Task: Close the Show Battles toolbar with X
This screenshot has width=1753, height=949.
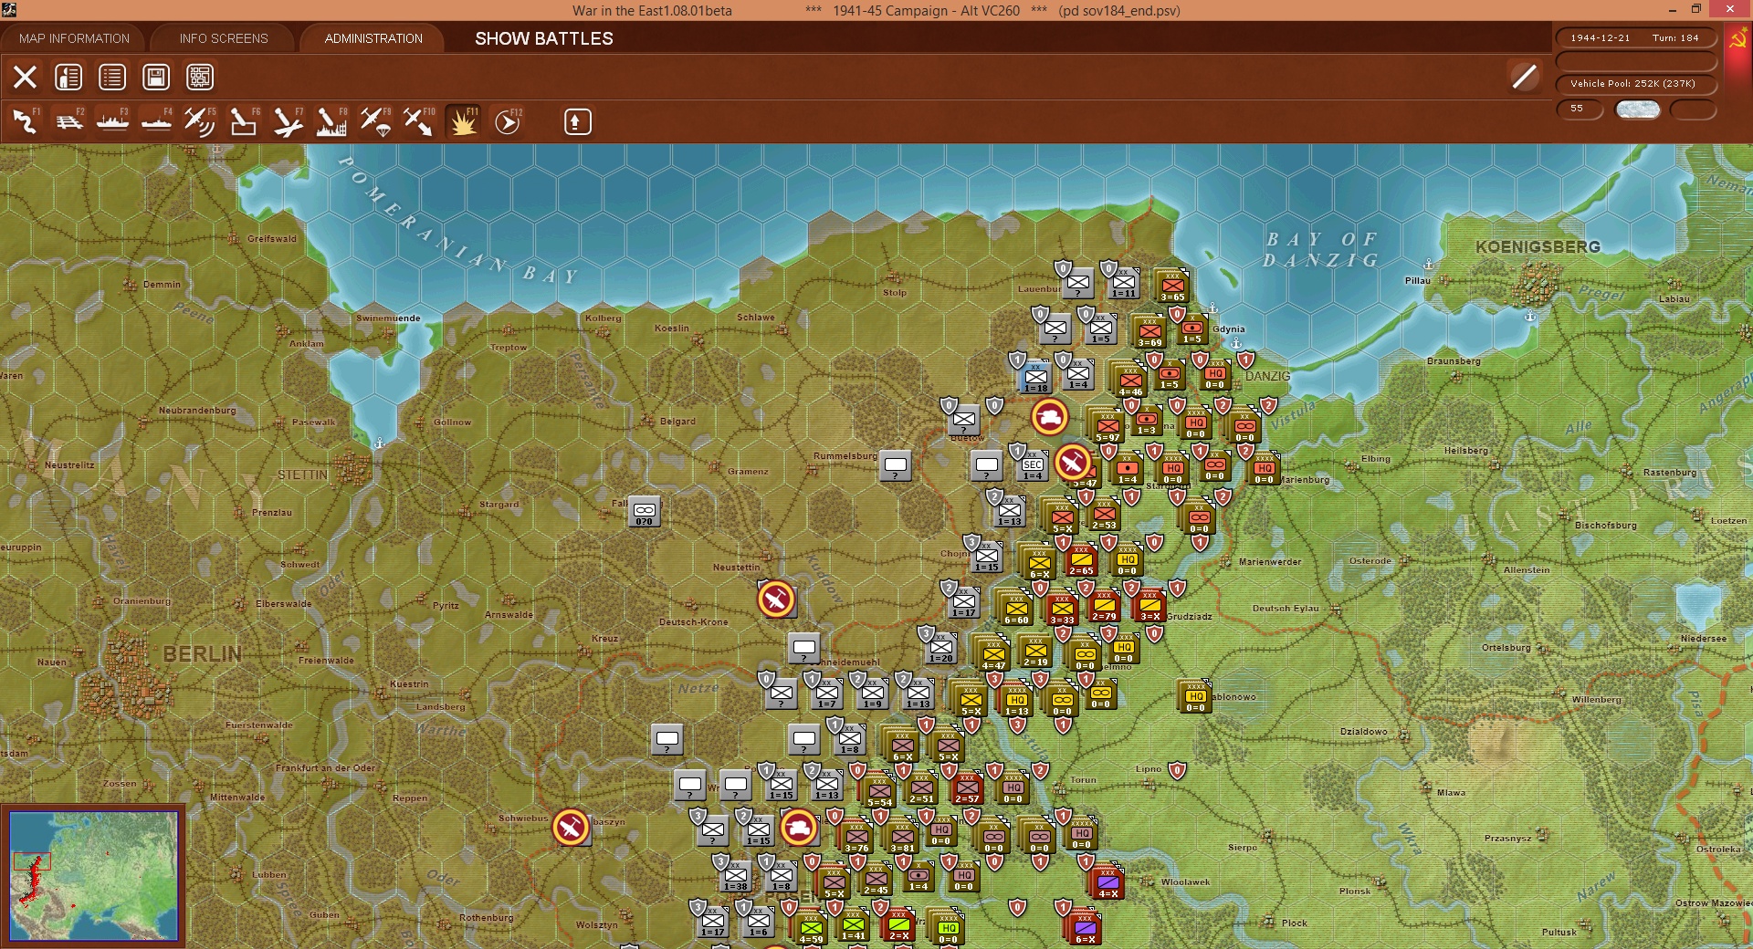Action: click(x=25, y=78)
